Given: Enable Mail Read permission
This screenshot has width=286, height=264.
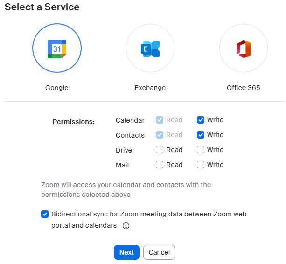Looking at the screenshot, I should pos(160,165).
